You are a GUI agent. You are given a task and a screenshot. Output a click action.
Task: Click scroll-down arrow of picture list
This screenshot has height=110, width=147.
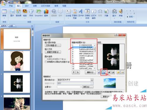(95, 68)
